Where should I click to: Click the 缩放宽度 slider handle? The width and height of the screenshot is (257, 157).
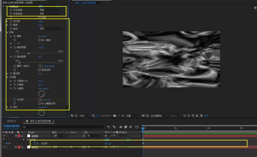pos(29,53)
